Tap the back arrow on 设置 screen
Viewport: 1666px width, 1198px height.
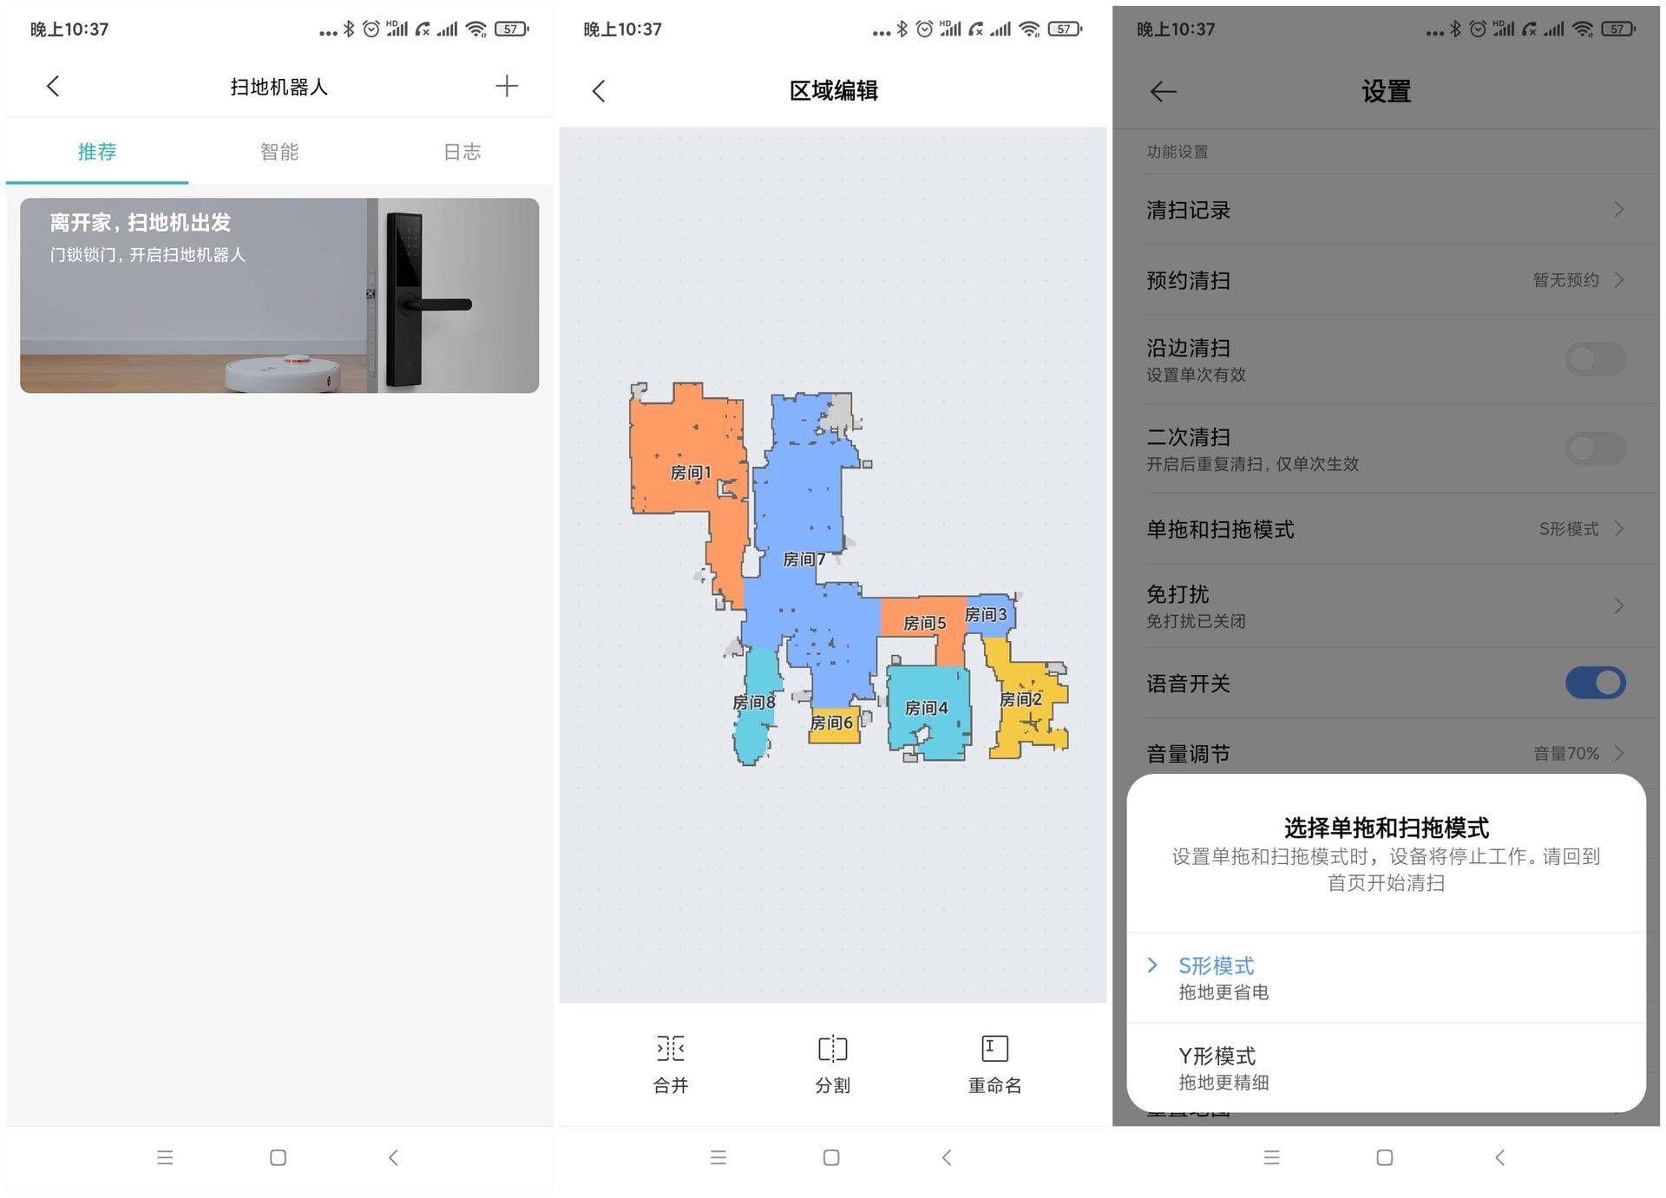[1162, 91]
